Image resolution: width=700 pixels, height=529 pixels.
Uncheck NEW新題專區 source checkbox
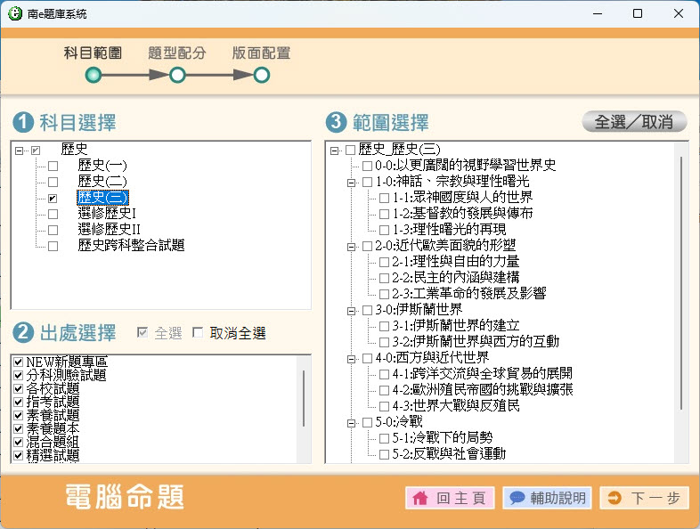click(19, 362)
